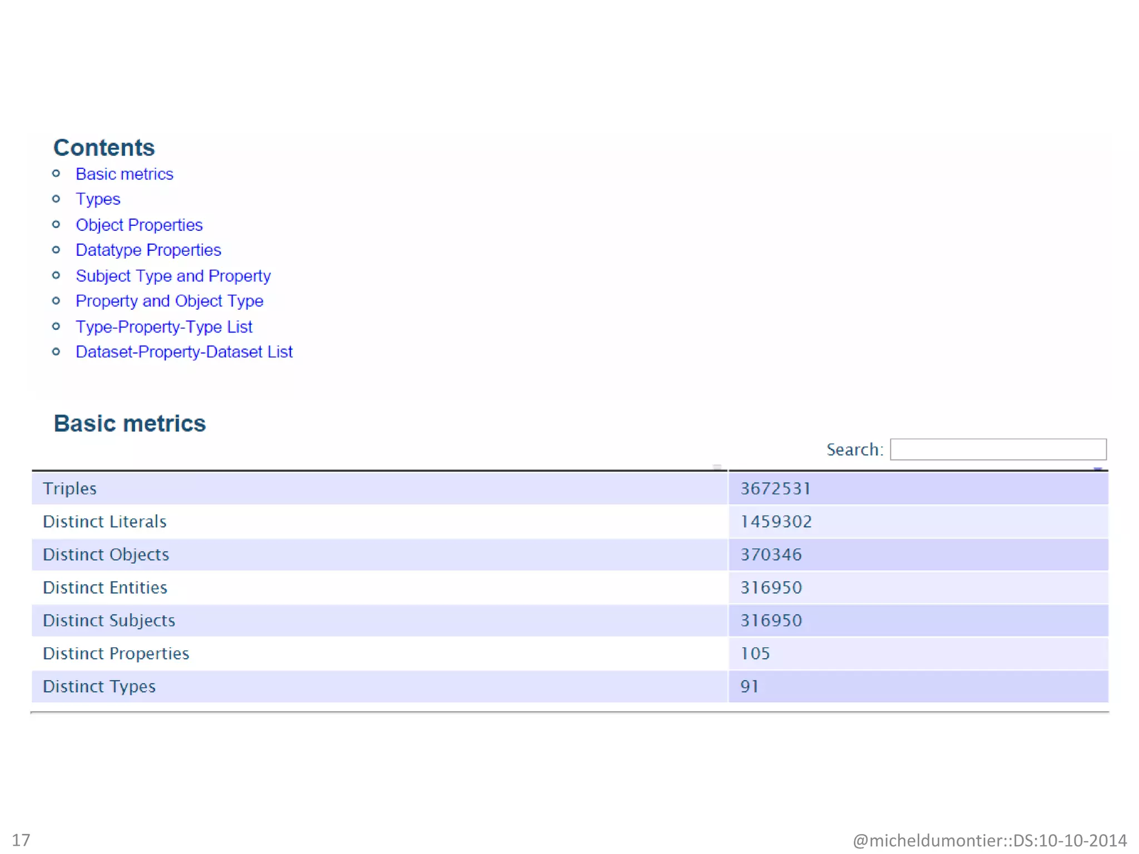The width and height of the screenshot is (1139, 854).
Task: Open the Dataset-Property-Dataset List link
Action: [x=184, y=352]
